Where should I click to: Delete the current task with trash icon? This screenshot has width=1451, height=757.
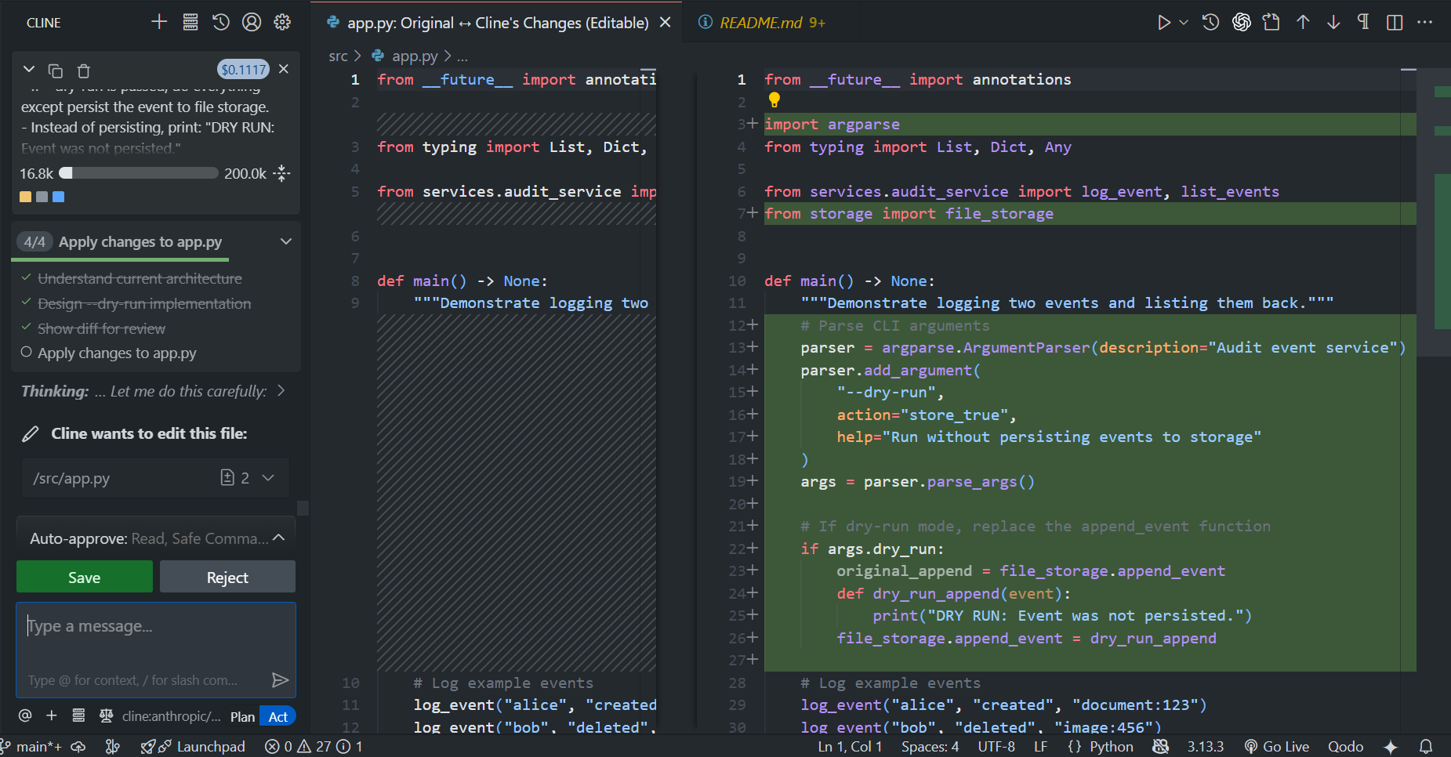click(84, 71)
